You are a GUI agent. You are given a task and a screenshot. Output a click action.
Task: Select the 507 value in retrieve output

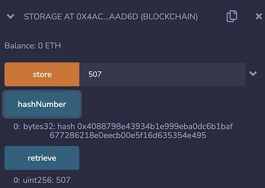[63, 180]
